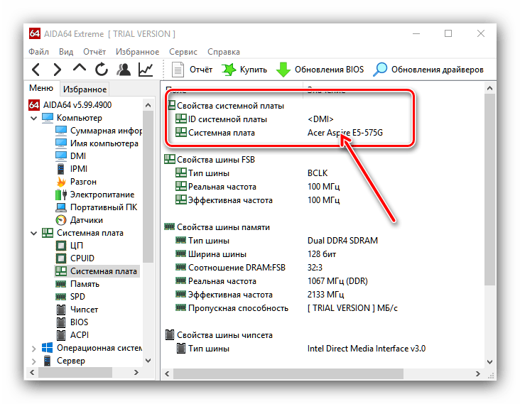This screenshot has height=404, width=520.
Task: Click the Dual DDR4 SDRAM value
Action: point(342,241)
